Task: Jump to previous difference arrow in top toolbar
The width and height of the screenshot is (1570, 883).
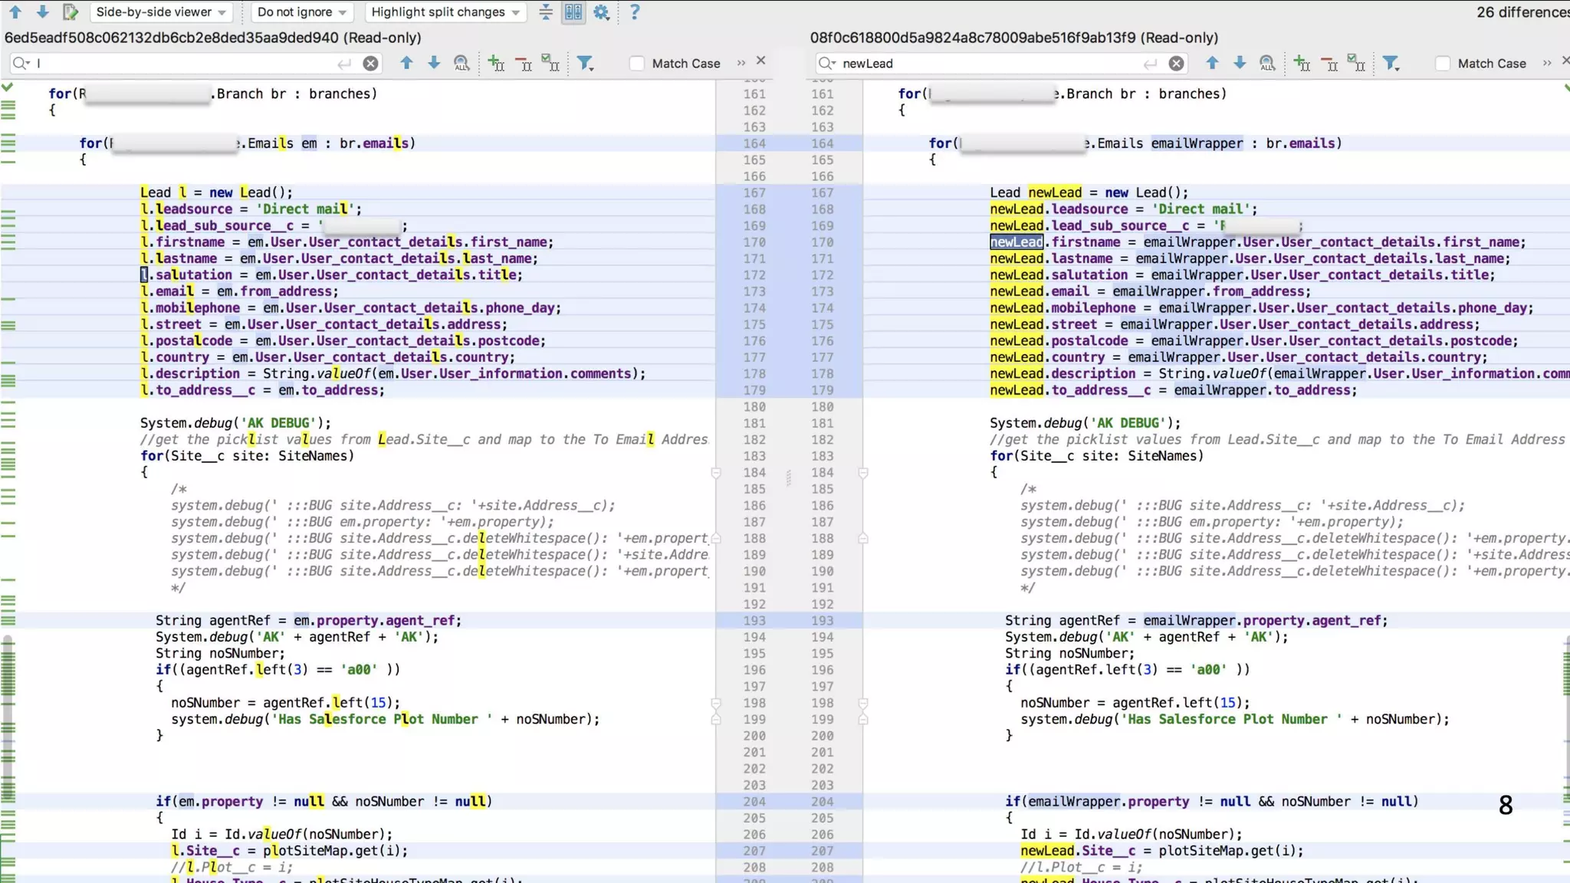Action: point(15,11)
